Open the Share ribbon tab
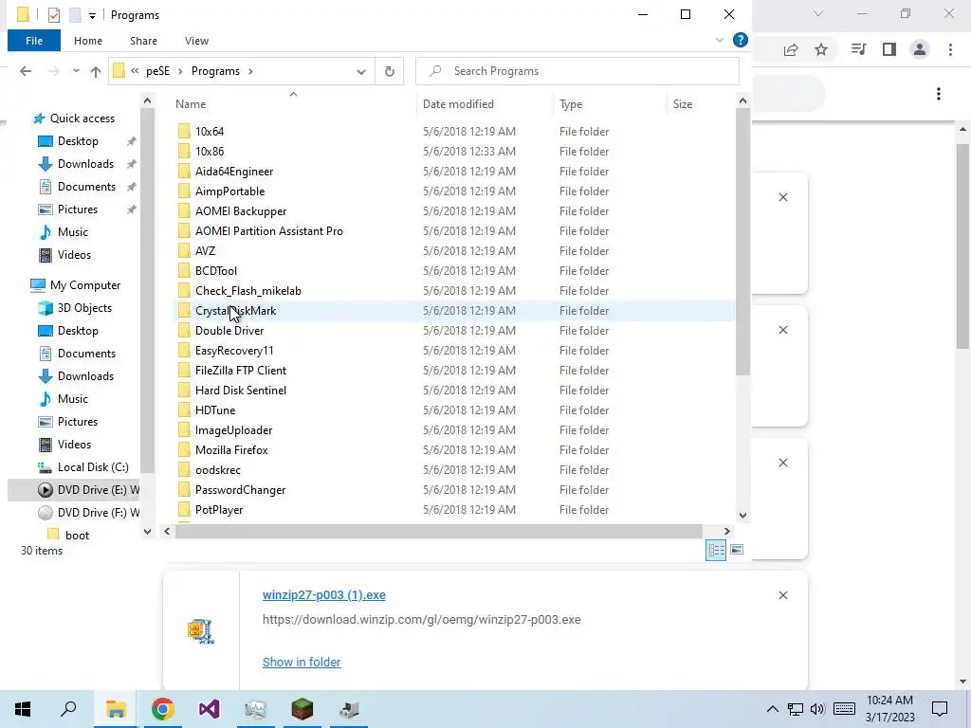The image size is (971, 728). tap(143, 41)
